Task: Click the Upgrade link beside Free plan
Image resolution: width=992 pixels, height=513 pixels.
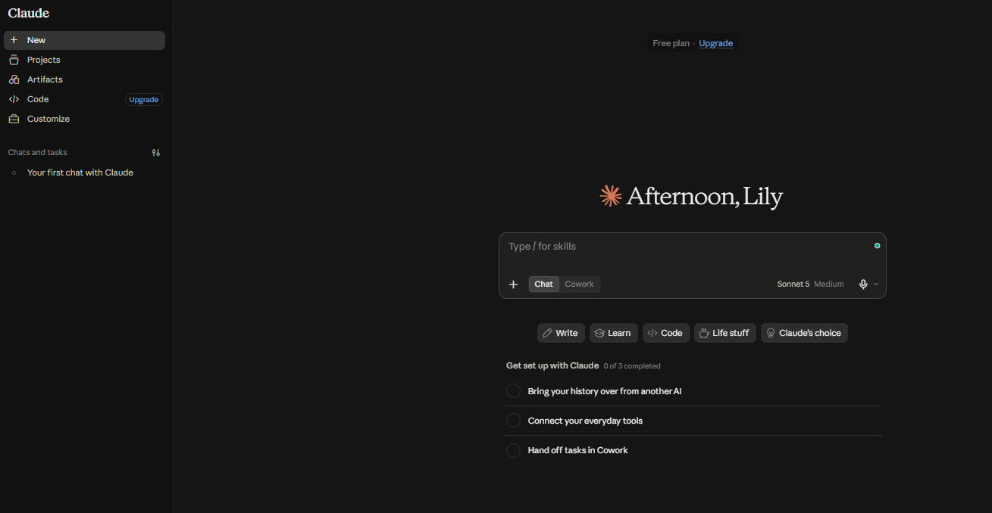Action: pos(715,43)
